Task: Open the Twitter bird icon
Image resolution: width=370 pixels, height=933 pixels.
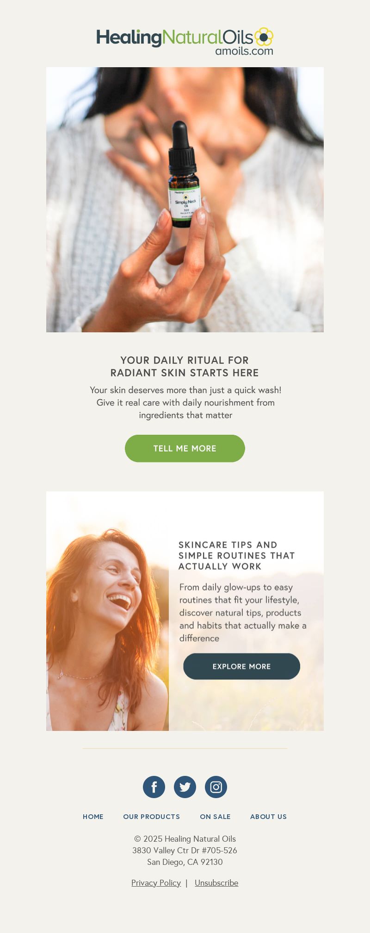Action: pyautogui.click(x=185, y=787)
